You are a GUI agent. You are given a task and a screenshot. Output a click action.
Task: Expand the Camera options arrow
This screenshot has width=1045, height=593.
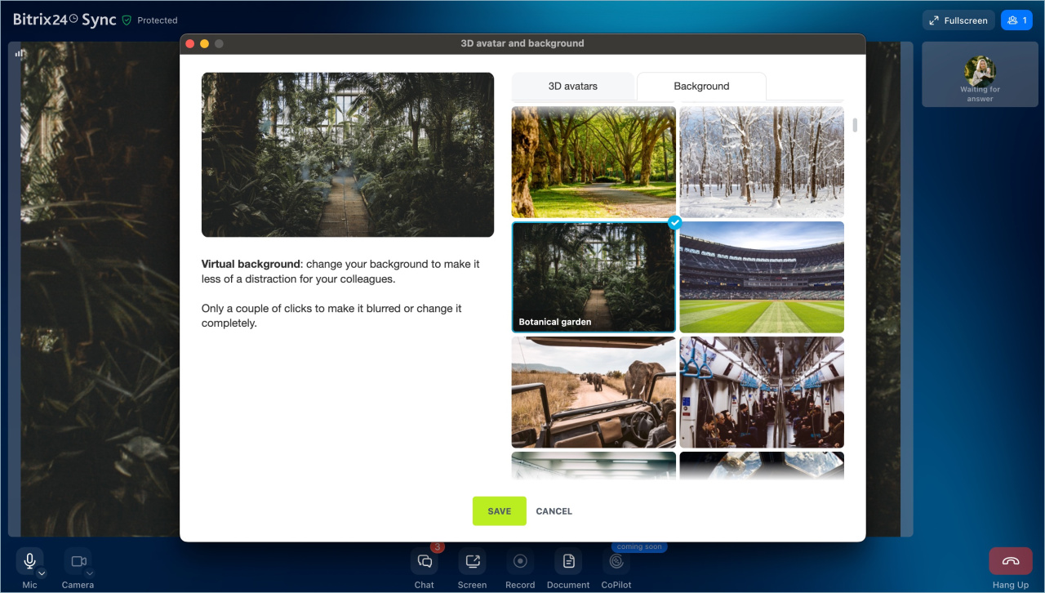(90, 573)
